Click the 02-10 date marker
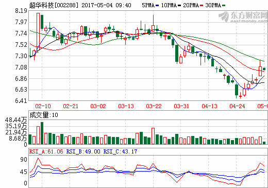 point(43,106)
